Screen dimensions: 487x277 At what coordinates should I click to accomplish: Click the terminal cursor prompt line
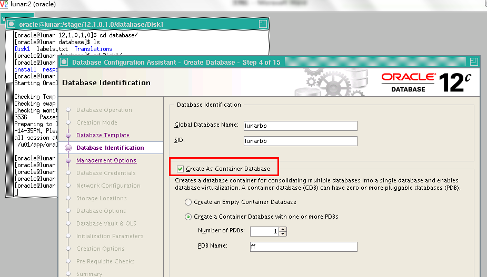16,192
